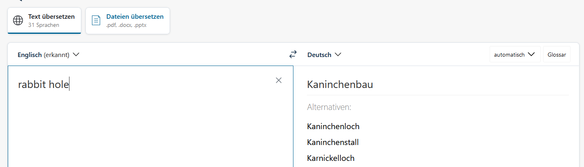Image resolution: width=584 pixels, height=167 pixels.
Task: Click the document icon on Dateien übersetzen tab
Action: point(96,20)
